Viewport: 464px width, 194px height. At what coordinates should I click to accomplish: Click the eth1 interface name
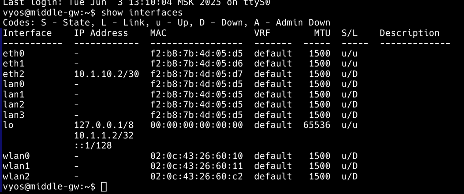[14, 64]
